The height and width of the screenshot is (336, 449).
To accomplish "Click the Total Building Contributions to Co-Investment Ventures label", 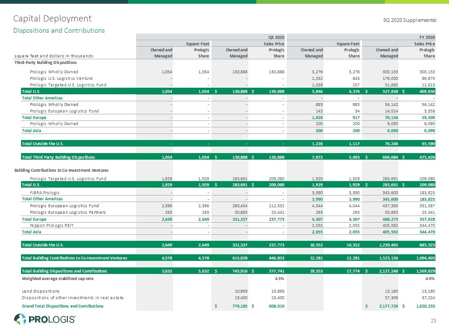I will tap(74, 258).
